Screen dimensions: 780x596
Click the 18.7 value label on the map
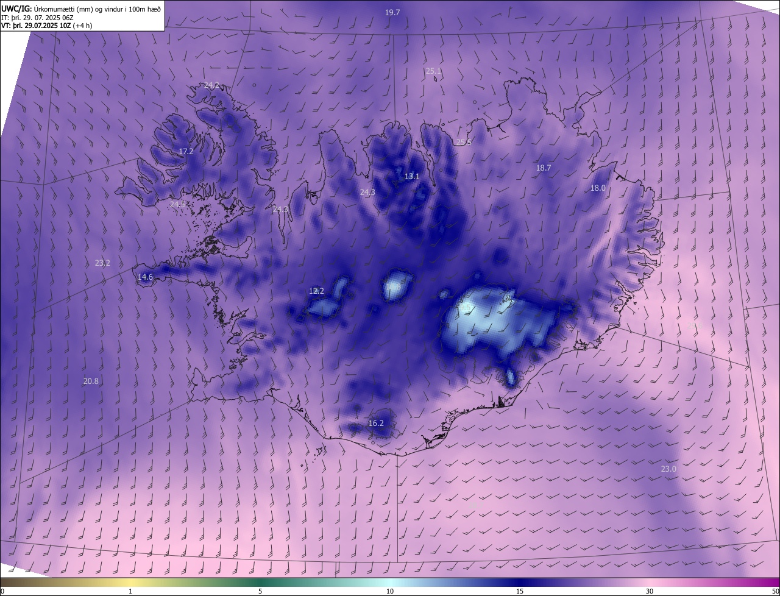point(543,168)
